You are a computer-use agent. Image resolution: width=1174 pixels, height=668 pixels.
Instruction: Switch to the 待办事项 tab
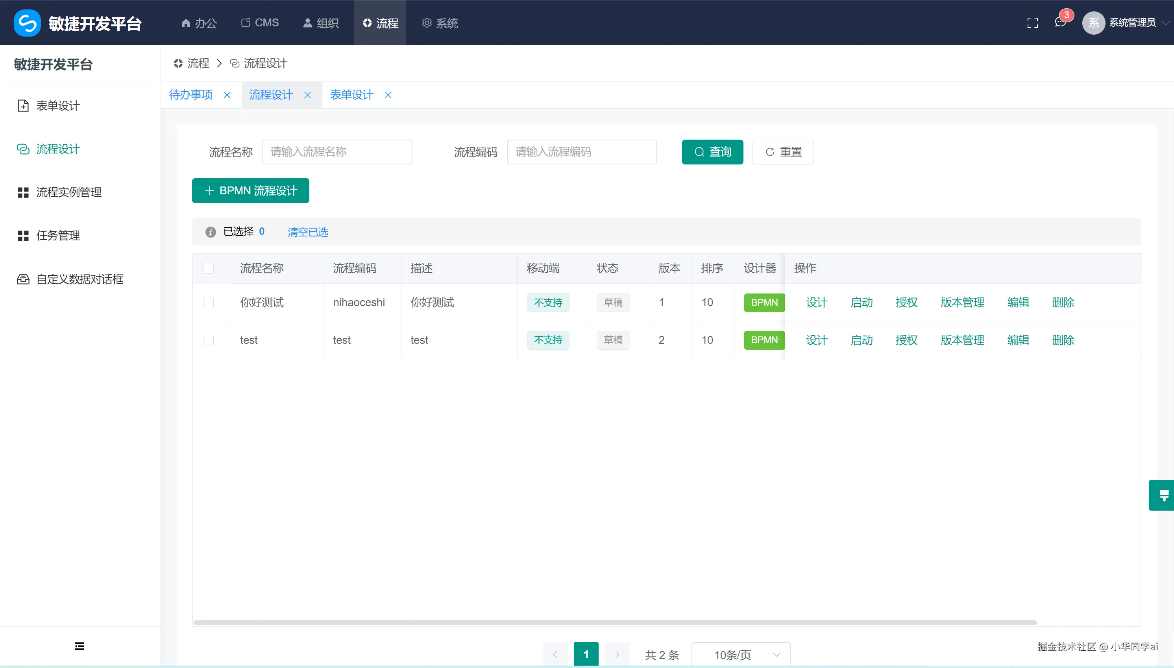(191, 95)
